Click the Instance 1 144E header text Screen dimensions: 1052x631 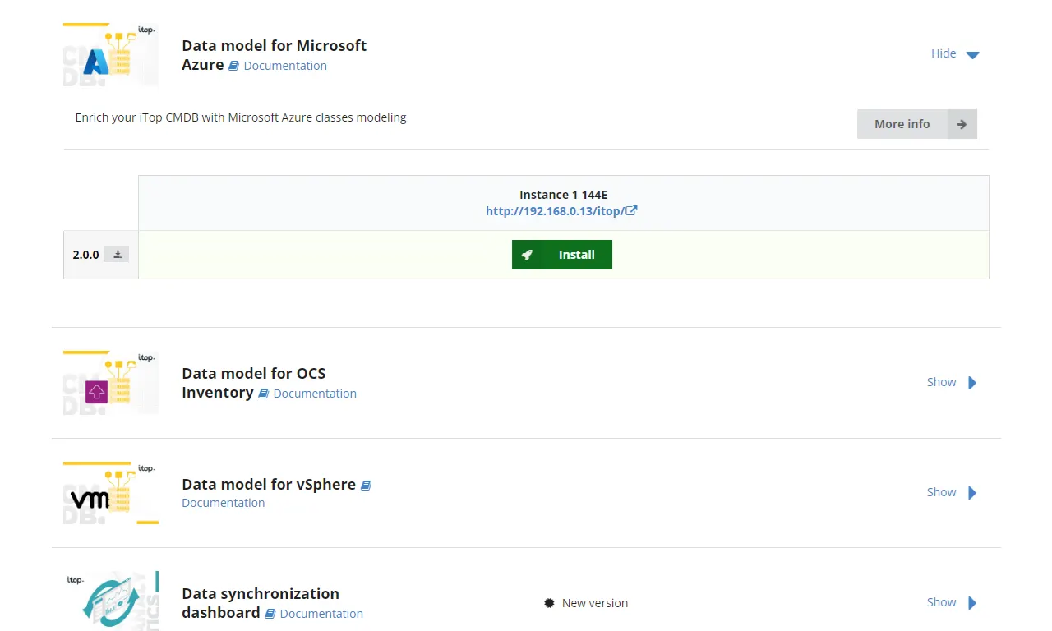coord(563,195)
